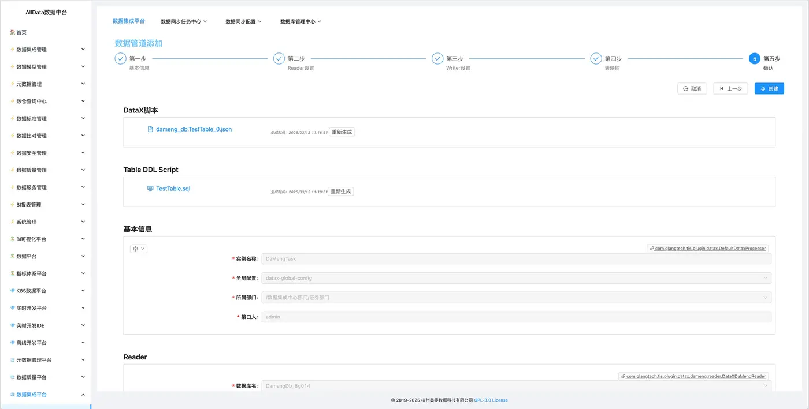The width and height of the screenshot is (809, 409).
Task: Open the 数据库名 dropdown
Action: [x=516, y=385]
